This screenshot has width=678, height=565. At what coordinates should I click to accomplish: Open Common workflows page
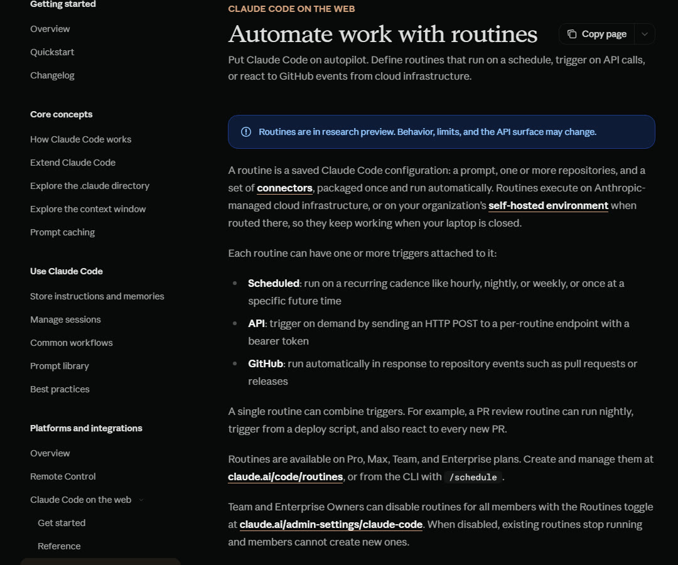pos(72,343)
